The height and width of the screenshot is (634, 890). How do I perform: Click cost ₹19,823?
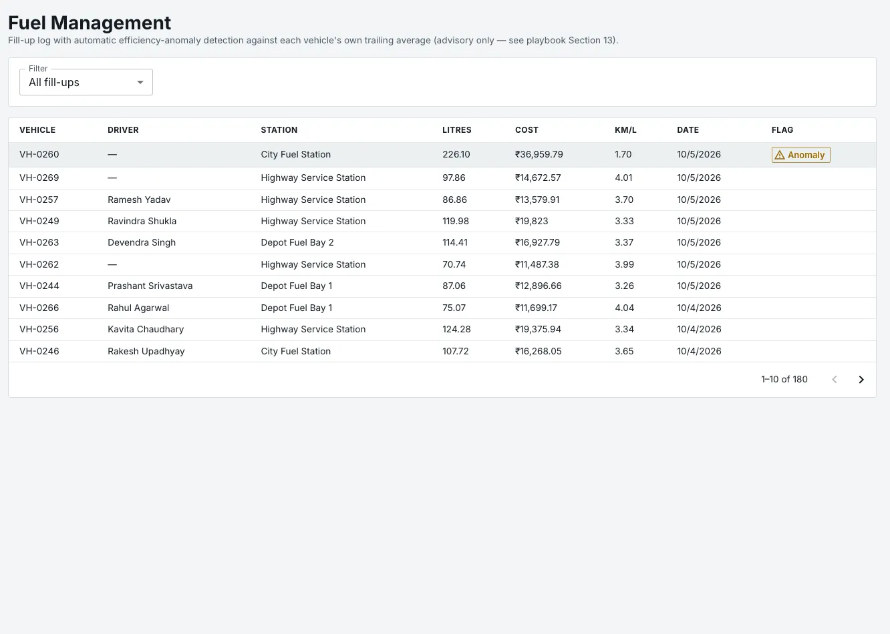point(533,221)
